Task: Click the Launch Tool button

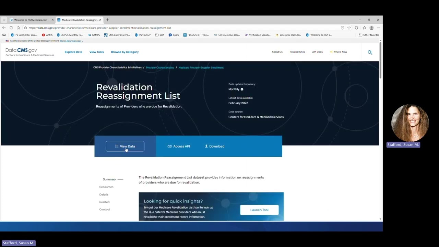Action: pyautogui.click(x=259, y=210)
